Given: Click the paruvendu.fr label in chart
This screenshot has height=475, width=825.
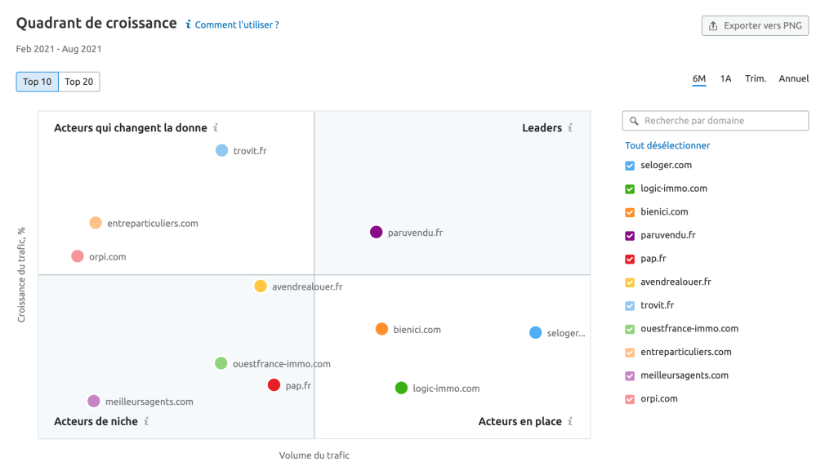Looking at the screenshot, I should tap(415, 233).
